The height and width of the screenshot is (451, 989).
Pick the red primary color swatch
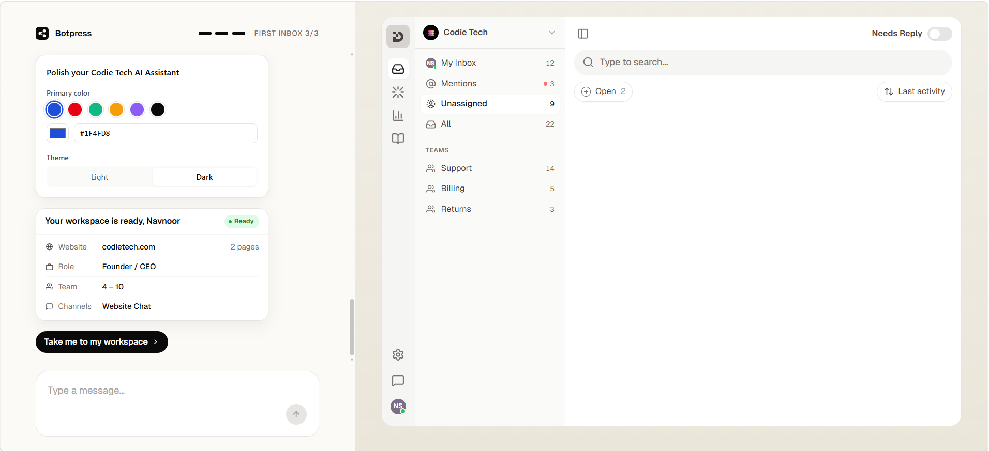(x=75, y=110)
